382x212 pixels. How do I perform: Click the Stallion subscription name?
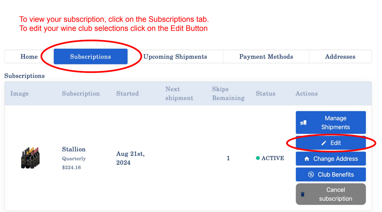tap(74, 149)
